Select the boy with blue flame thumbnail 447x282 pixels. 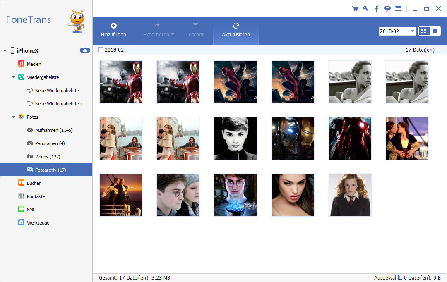pos(236,195)
